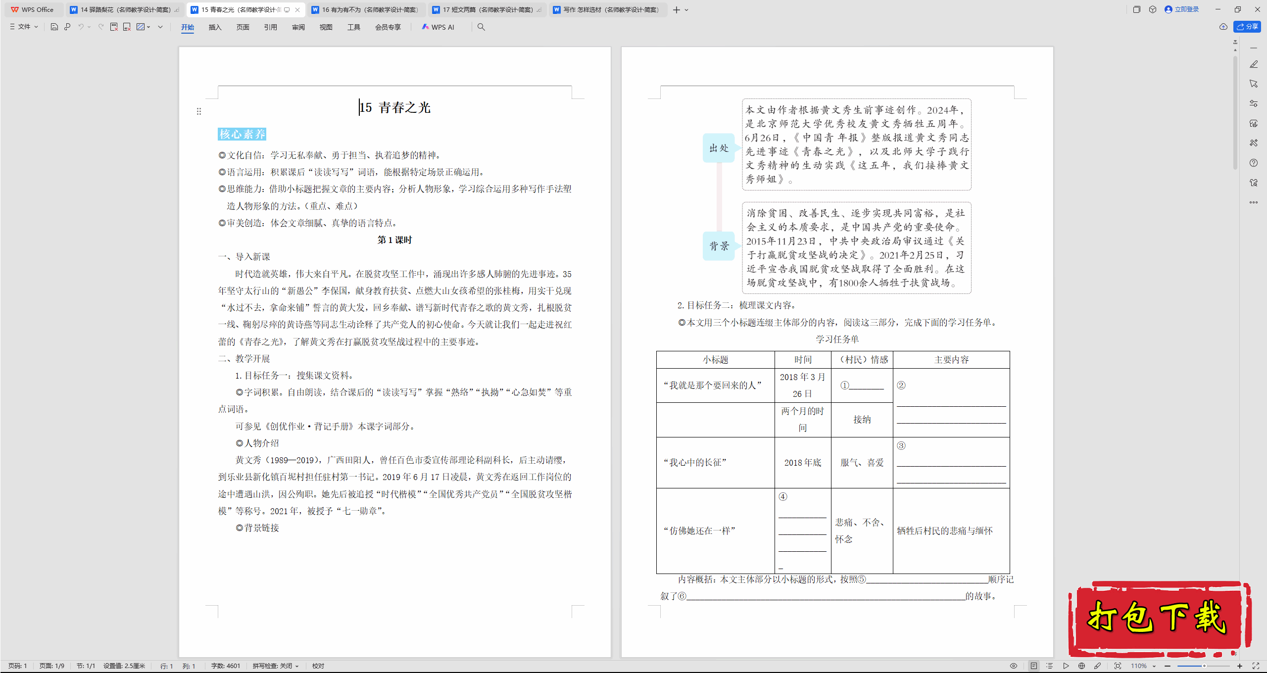Switch to web layout globe icon
1267x673 pixels.
click(x=1082, y=666)
